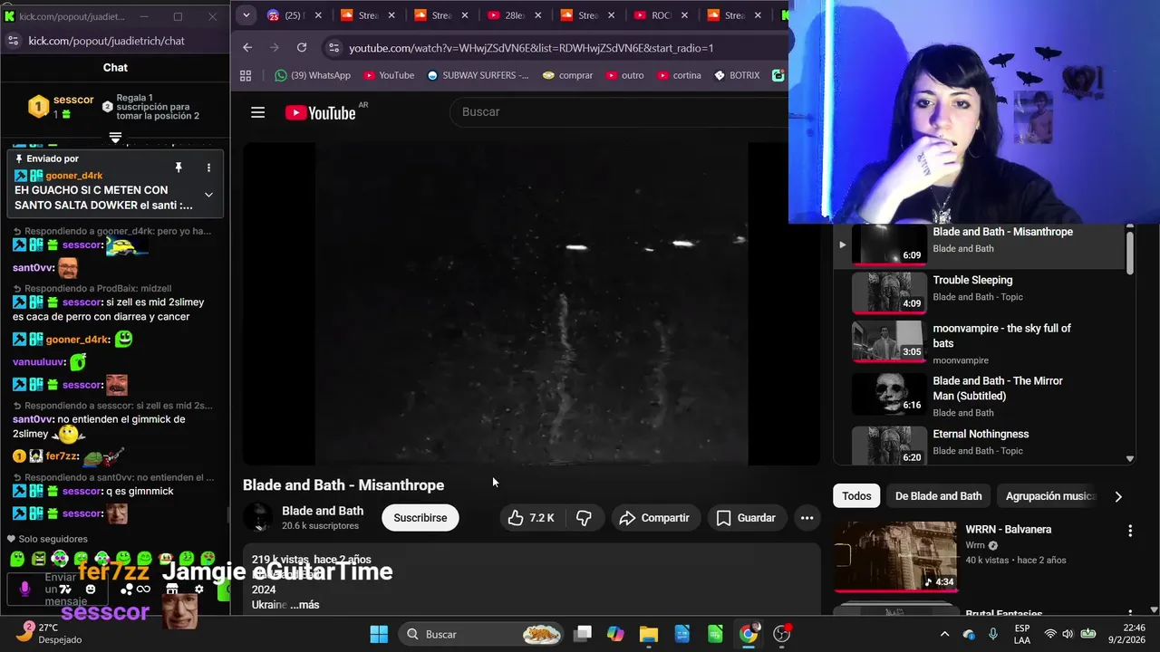Open Kick channel points bubbles icon
The height and width of the screenshot is (652, 1160).
point(126,590)
